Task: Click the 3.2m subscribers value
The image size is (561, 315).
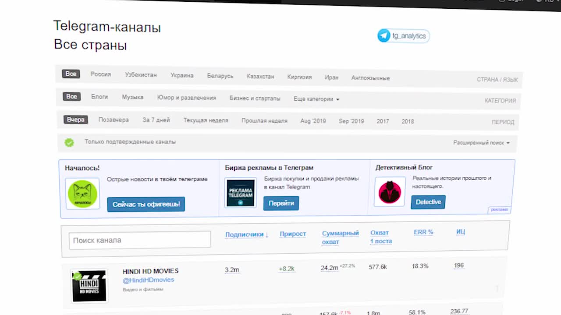Action: point(232,269)
